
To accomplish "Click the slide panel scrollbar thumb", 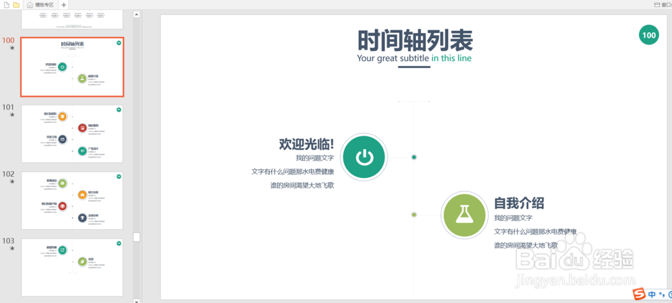I will pyautogui.click(x=136, y=237).
